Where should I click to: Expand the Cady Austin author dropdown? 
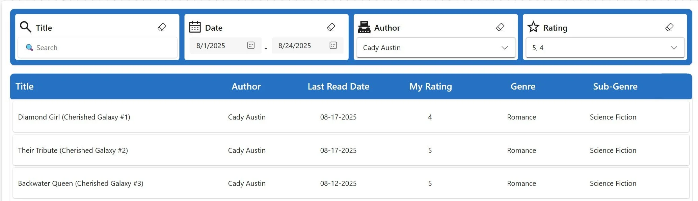(436, 48)
